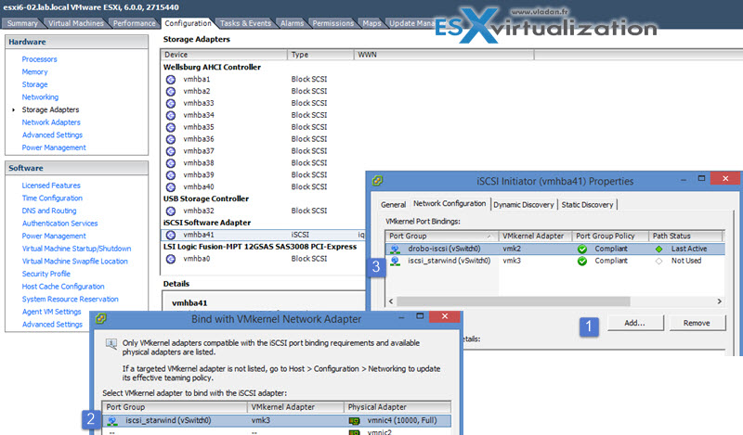
Task: Click the scrollbar left arrow in port bindings
Action: [391, 301]
